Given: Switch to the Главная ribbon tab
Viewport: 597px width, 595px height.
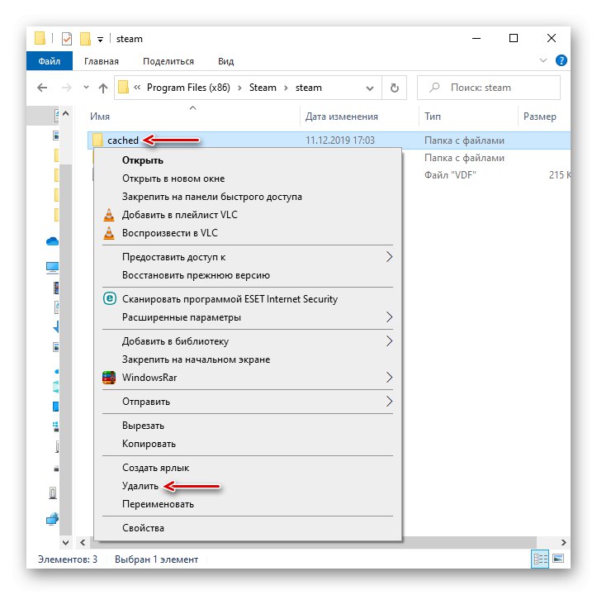Looking at the screenshot, I should tap(102, 61).
